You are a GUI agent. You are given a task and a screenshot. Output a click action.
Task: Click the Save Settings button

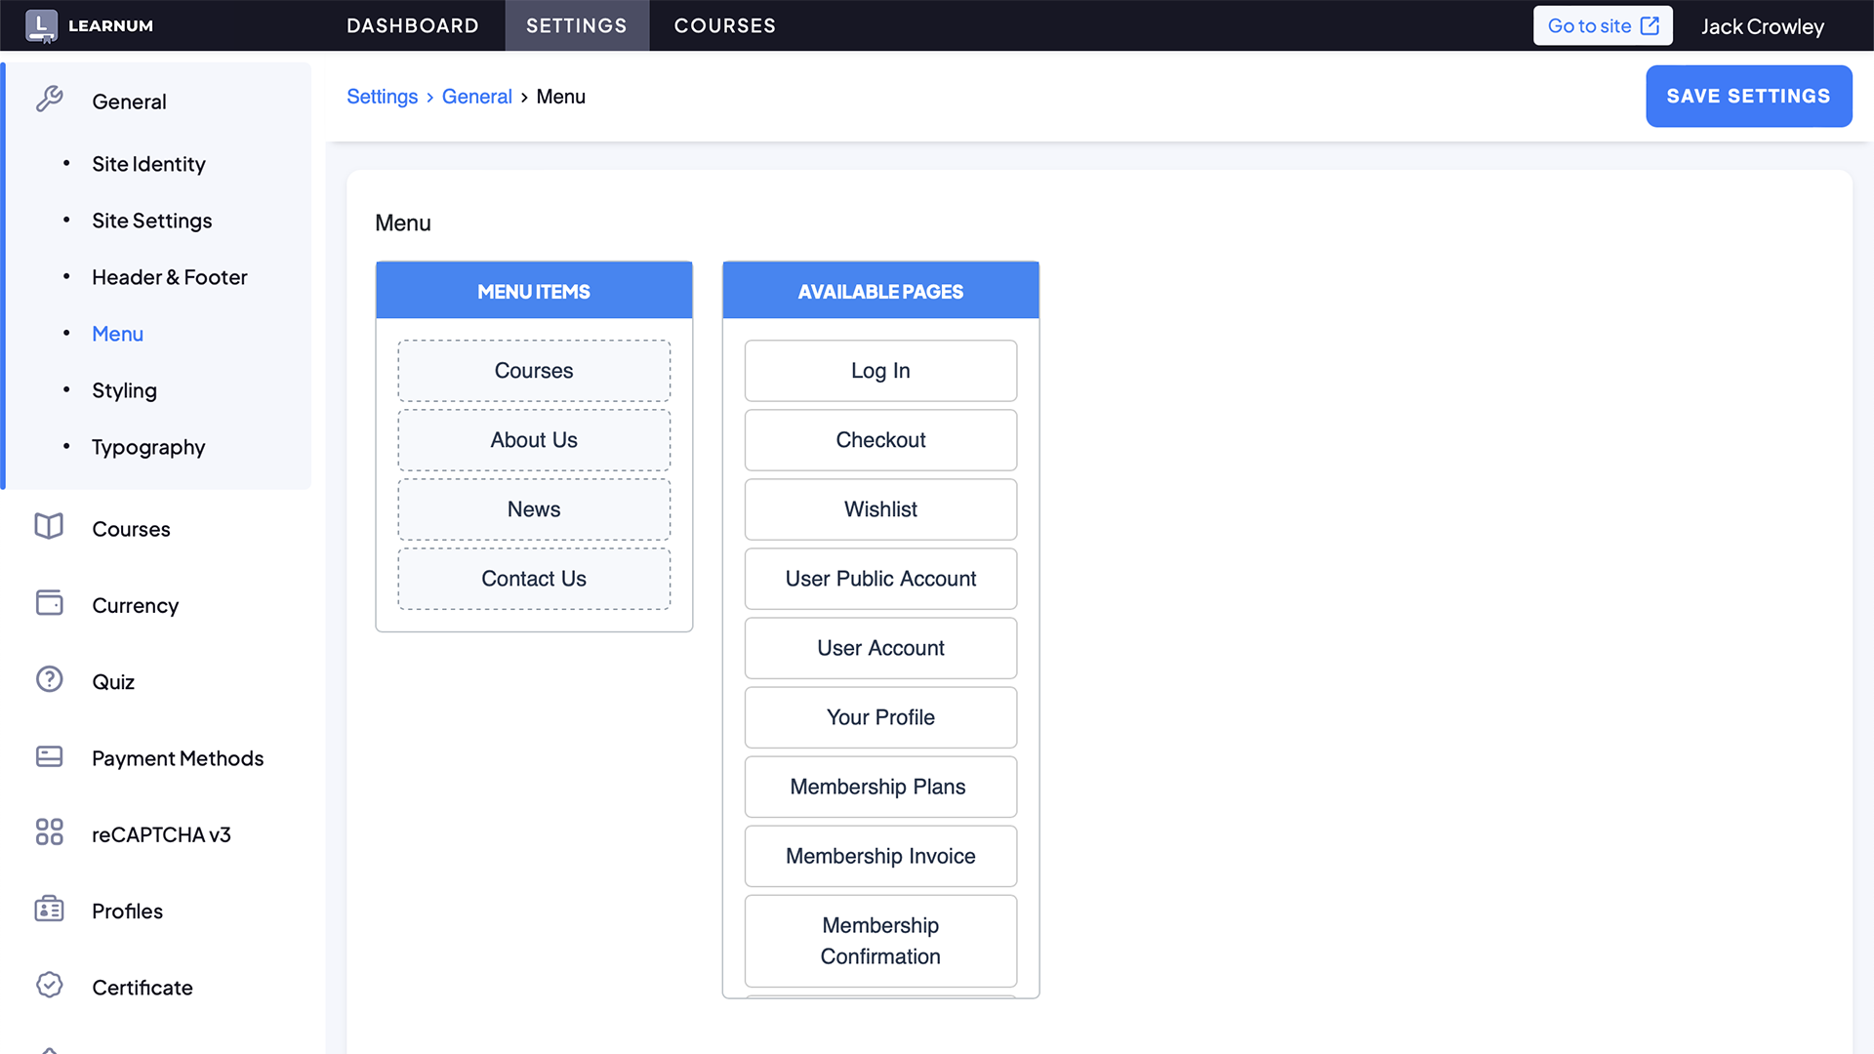coord(1748,96)
